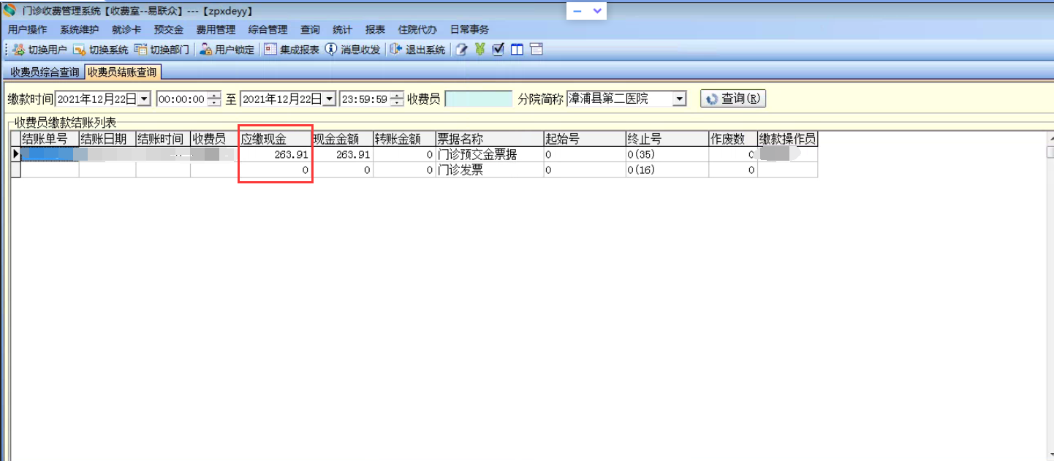
Task: Click the 结账日期 column header
Action: pyautogui.click(x=107, y=139)
